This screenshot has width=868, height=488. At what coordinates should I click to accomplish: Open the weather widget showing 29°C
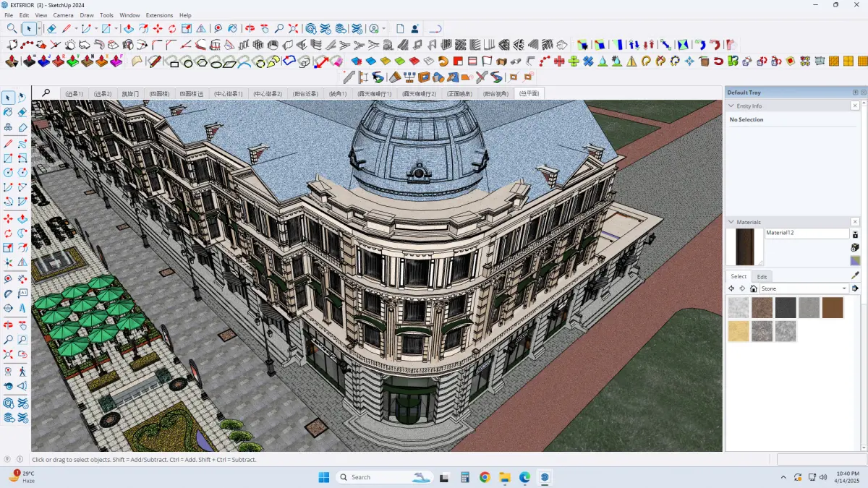[x=22, y=477]
